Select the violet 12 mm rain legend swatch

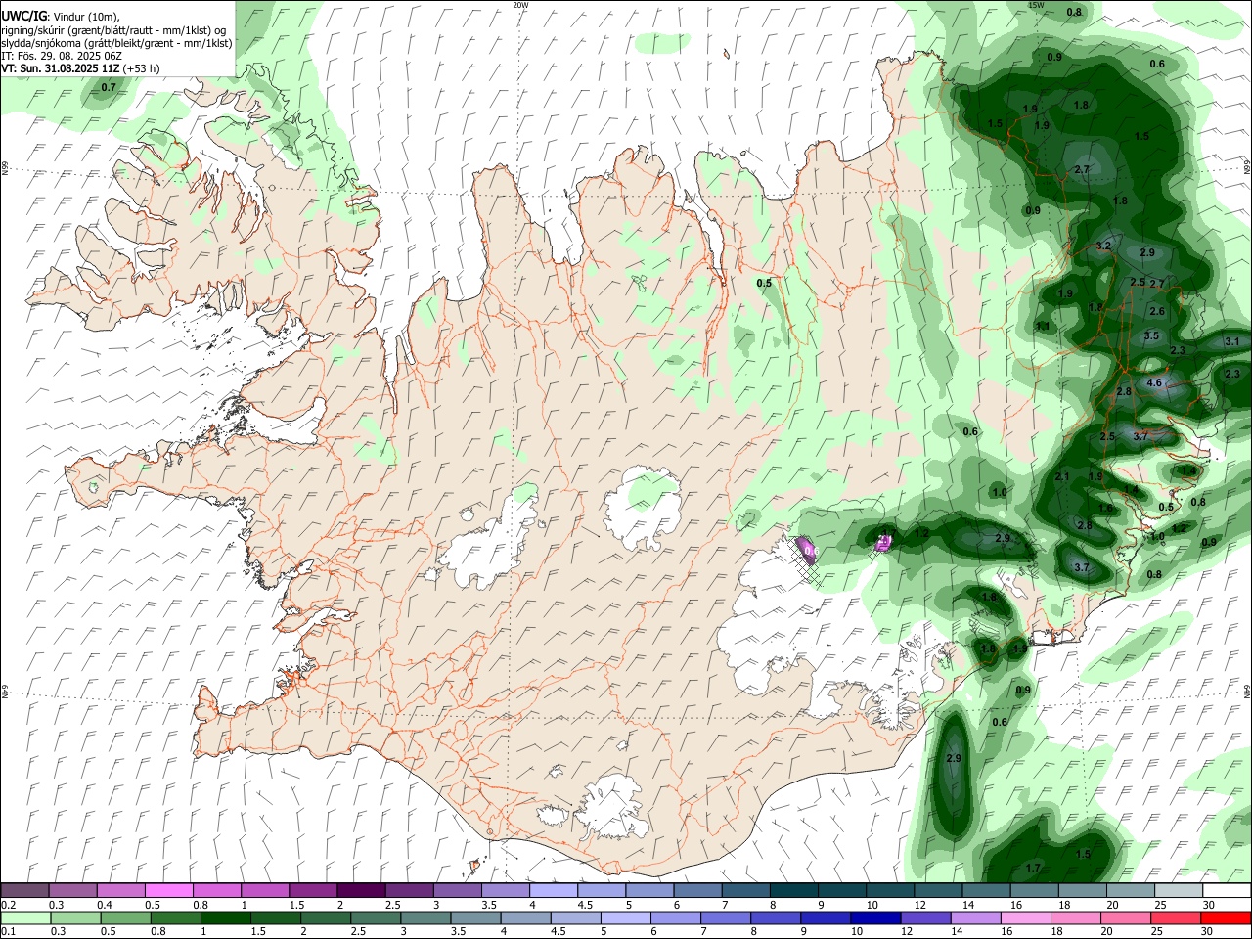point(925,917)
